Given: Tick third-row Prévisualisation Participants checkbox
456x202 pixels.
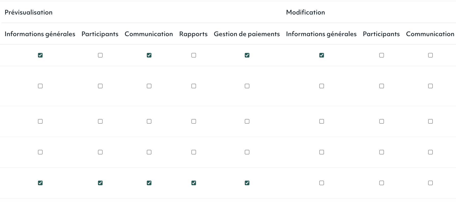Looking at the screenshot, I should tap(100, 121).
